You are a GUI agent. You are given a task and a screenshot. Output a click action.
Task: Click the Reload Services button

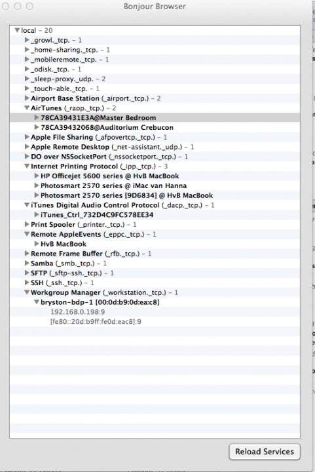(x=265, y=452)
